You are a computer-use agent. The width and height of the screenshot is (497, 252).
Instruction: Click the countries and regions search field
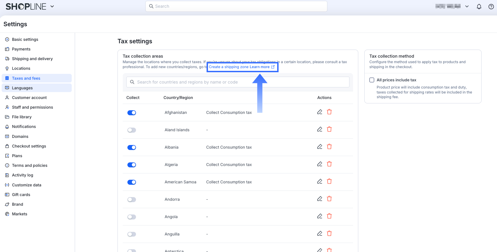pos(237,82)
